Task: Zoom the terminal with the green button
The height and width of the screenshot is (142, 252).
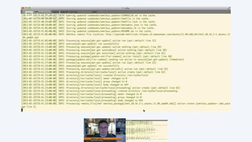Action: (x=29, y=8)
